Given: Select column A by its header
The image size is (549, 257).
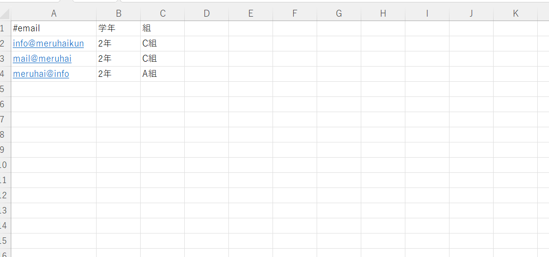Looking at the screenshot, I should [53, 14].
